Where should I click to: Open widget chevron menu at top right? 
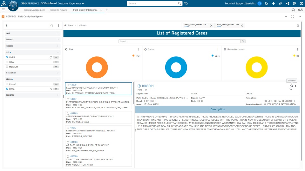pyautogui.click(x=300, y=17)
